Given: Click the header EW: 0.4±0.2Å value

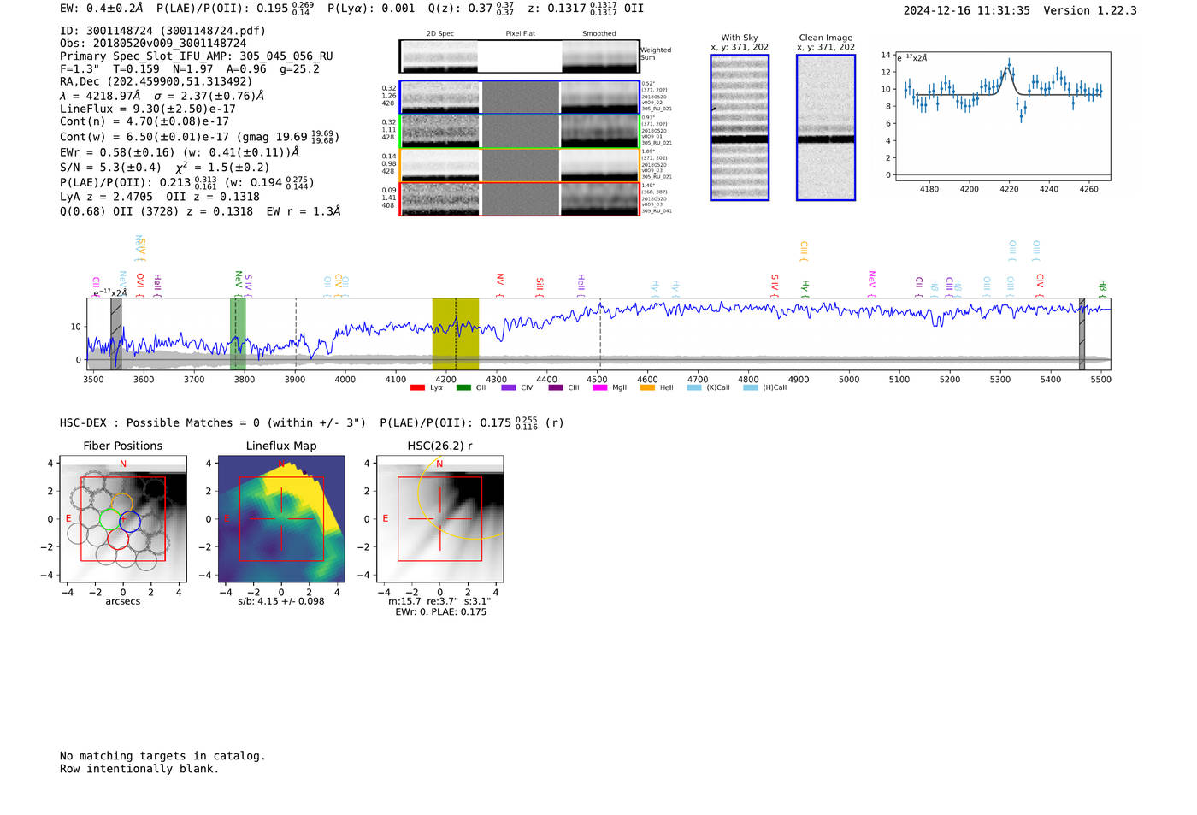Looking at the screenshot, I should [x=102, y=9].
